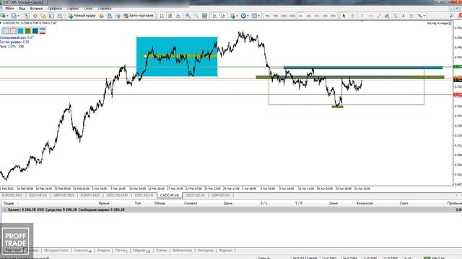Open the periods clock icon
This screenshot has width=462, height=259.
click(x=243, y=16)
